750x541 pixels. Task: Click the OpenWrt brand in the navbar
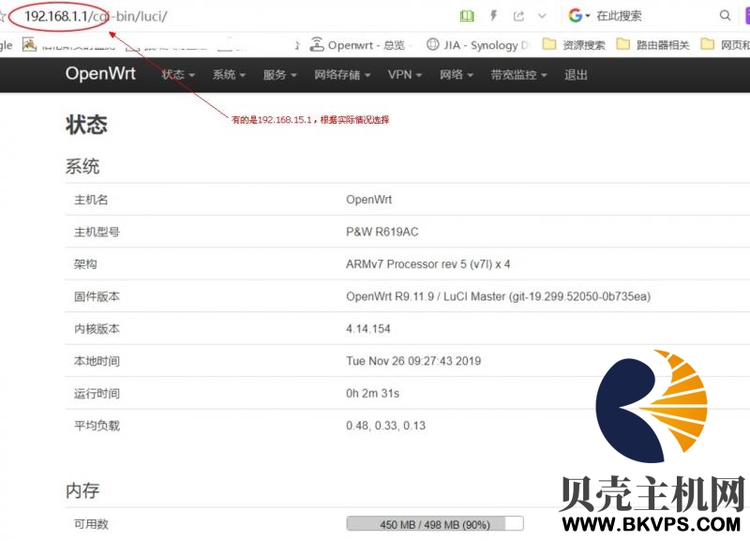(100, 73)
